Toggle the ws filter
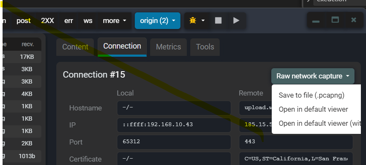 tap(88, 21)
